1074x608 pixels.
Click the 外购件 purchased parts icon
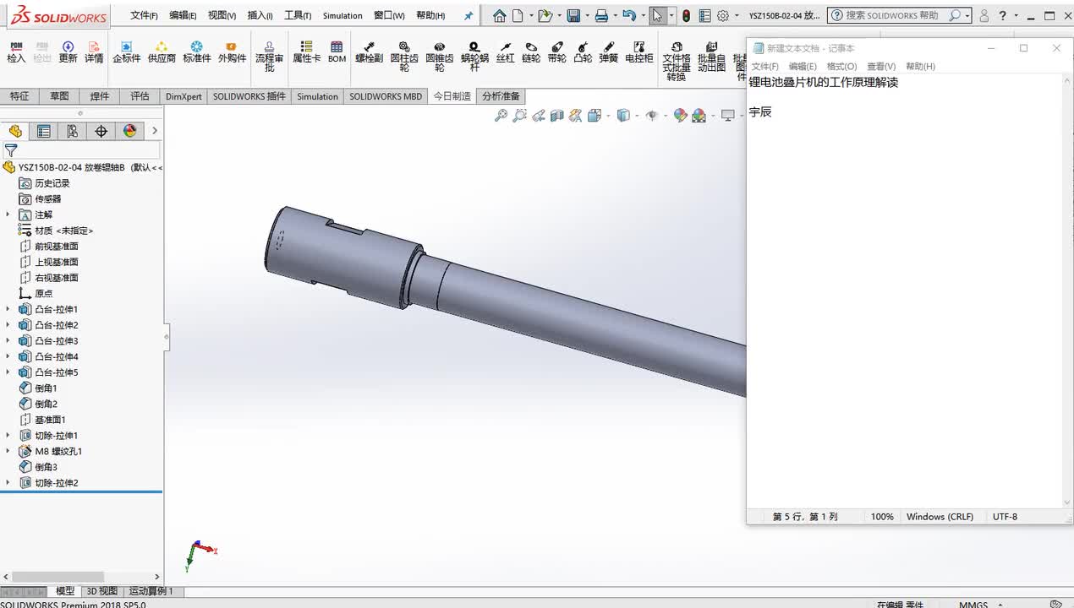click(232, 52)
